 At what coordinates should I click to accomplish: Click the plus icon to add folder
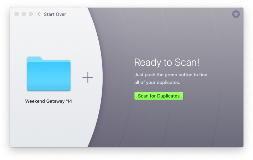tap(88, 77)
